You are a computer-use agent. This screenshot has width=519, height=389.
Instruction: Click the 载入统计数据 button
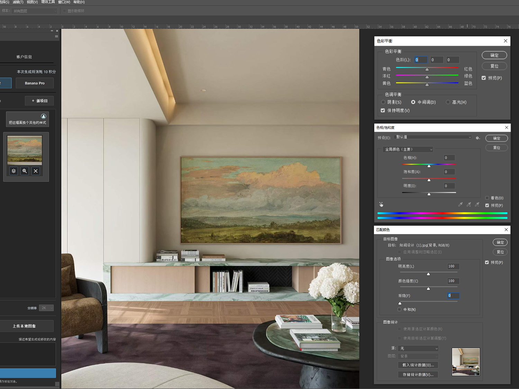pos(418,365)
